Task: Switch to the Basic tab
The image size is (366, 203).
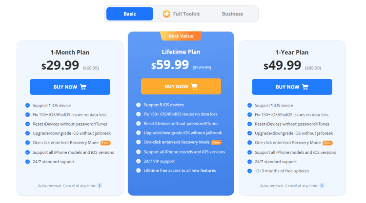Action: (x=130, y=14)
